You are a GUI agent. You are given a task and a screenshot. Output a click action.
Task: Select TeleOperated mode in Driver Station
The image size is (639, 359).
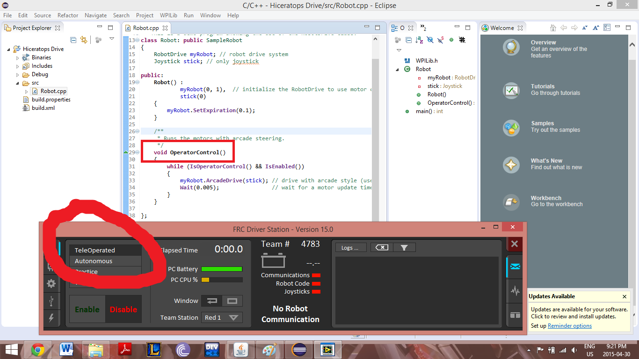click(x=105, y=250)
